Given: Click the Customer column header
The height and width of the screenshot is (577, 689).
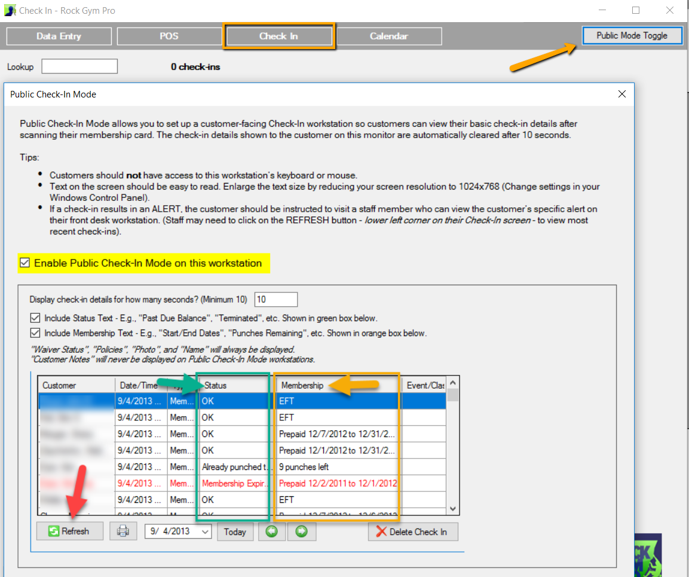Looking at the screenshot, I should click(76, 385).
